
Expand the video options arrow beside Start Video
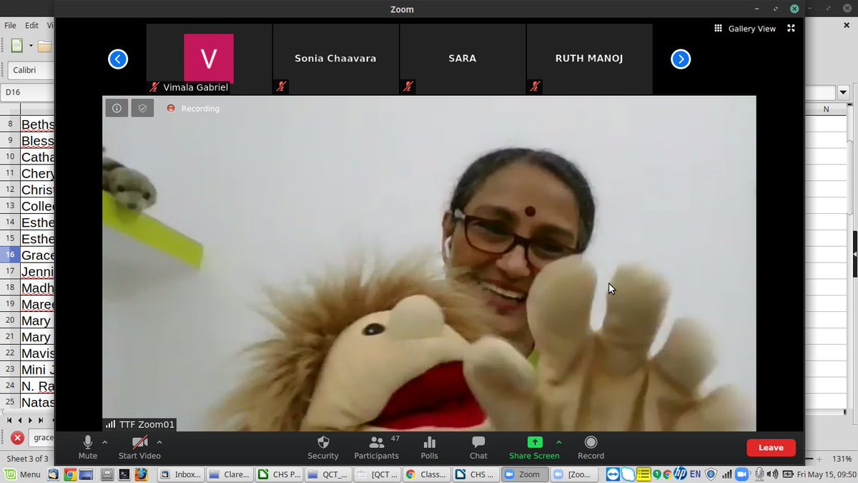click(159, 442)
